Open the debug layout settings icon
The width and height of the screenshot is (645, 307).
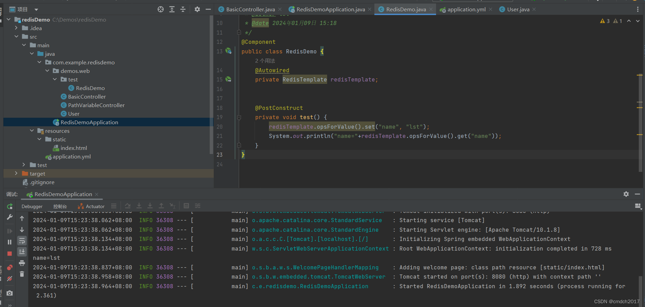coord(638,206)
